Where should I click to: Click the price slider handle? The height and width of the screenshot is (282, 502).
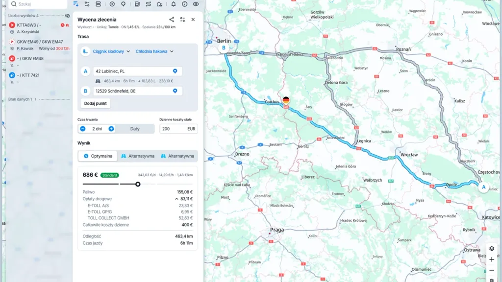(138, 184)
